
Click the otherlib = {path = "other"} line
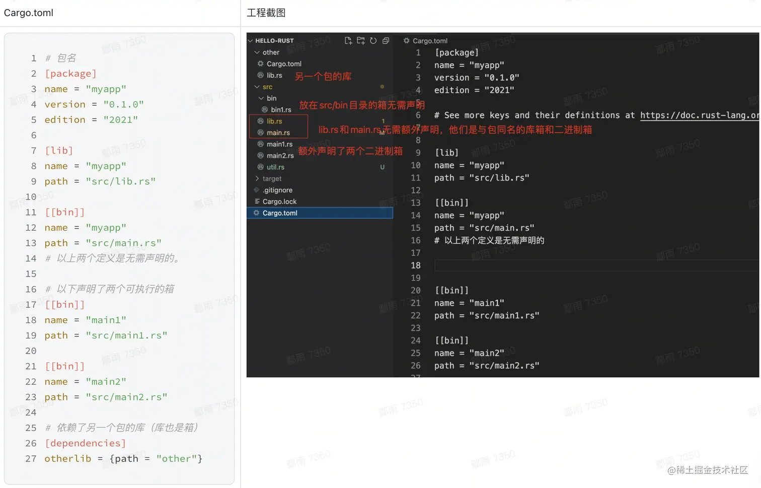coord(123,459)
